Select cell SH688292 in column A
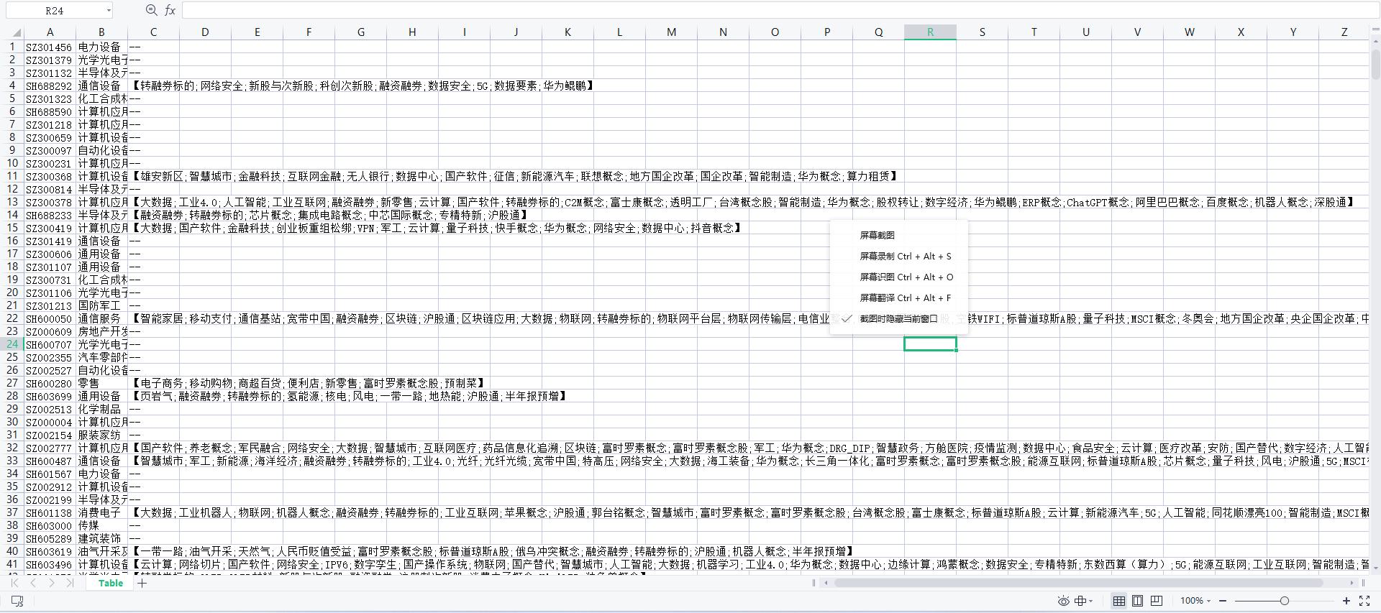Image resolution: width=1381 pixels, height=613 pixels. click(50, 86)
